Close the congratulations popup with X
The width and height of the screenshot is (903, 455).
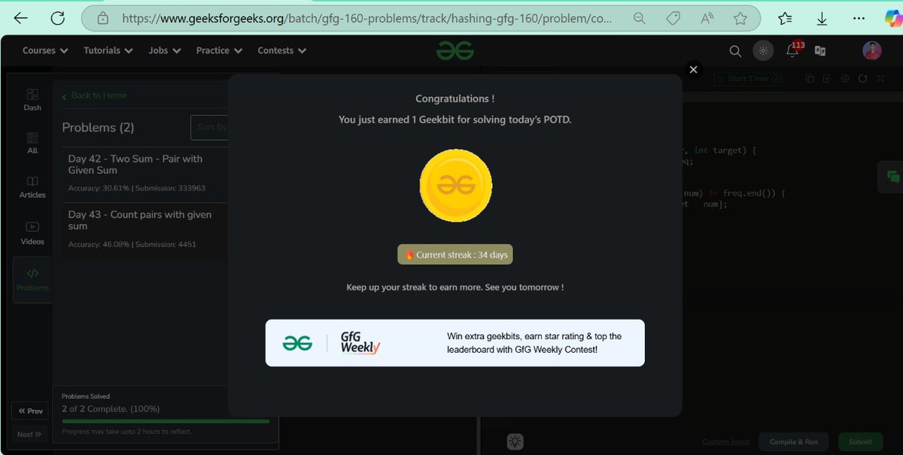[694, 69]
